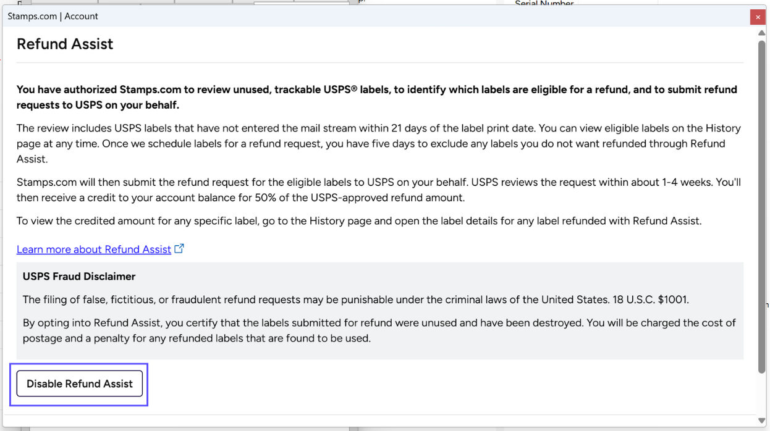Screen dimensions: 770x431
Task: Click the Refund Assist heading
Action: coord(65,44)
